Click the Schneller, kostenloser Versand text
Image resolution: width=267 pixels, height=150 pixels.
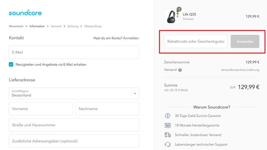[198, 135]
